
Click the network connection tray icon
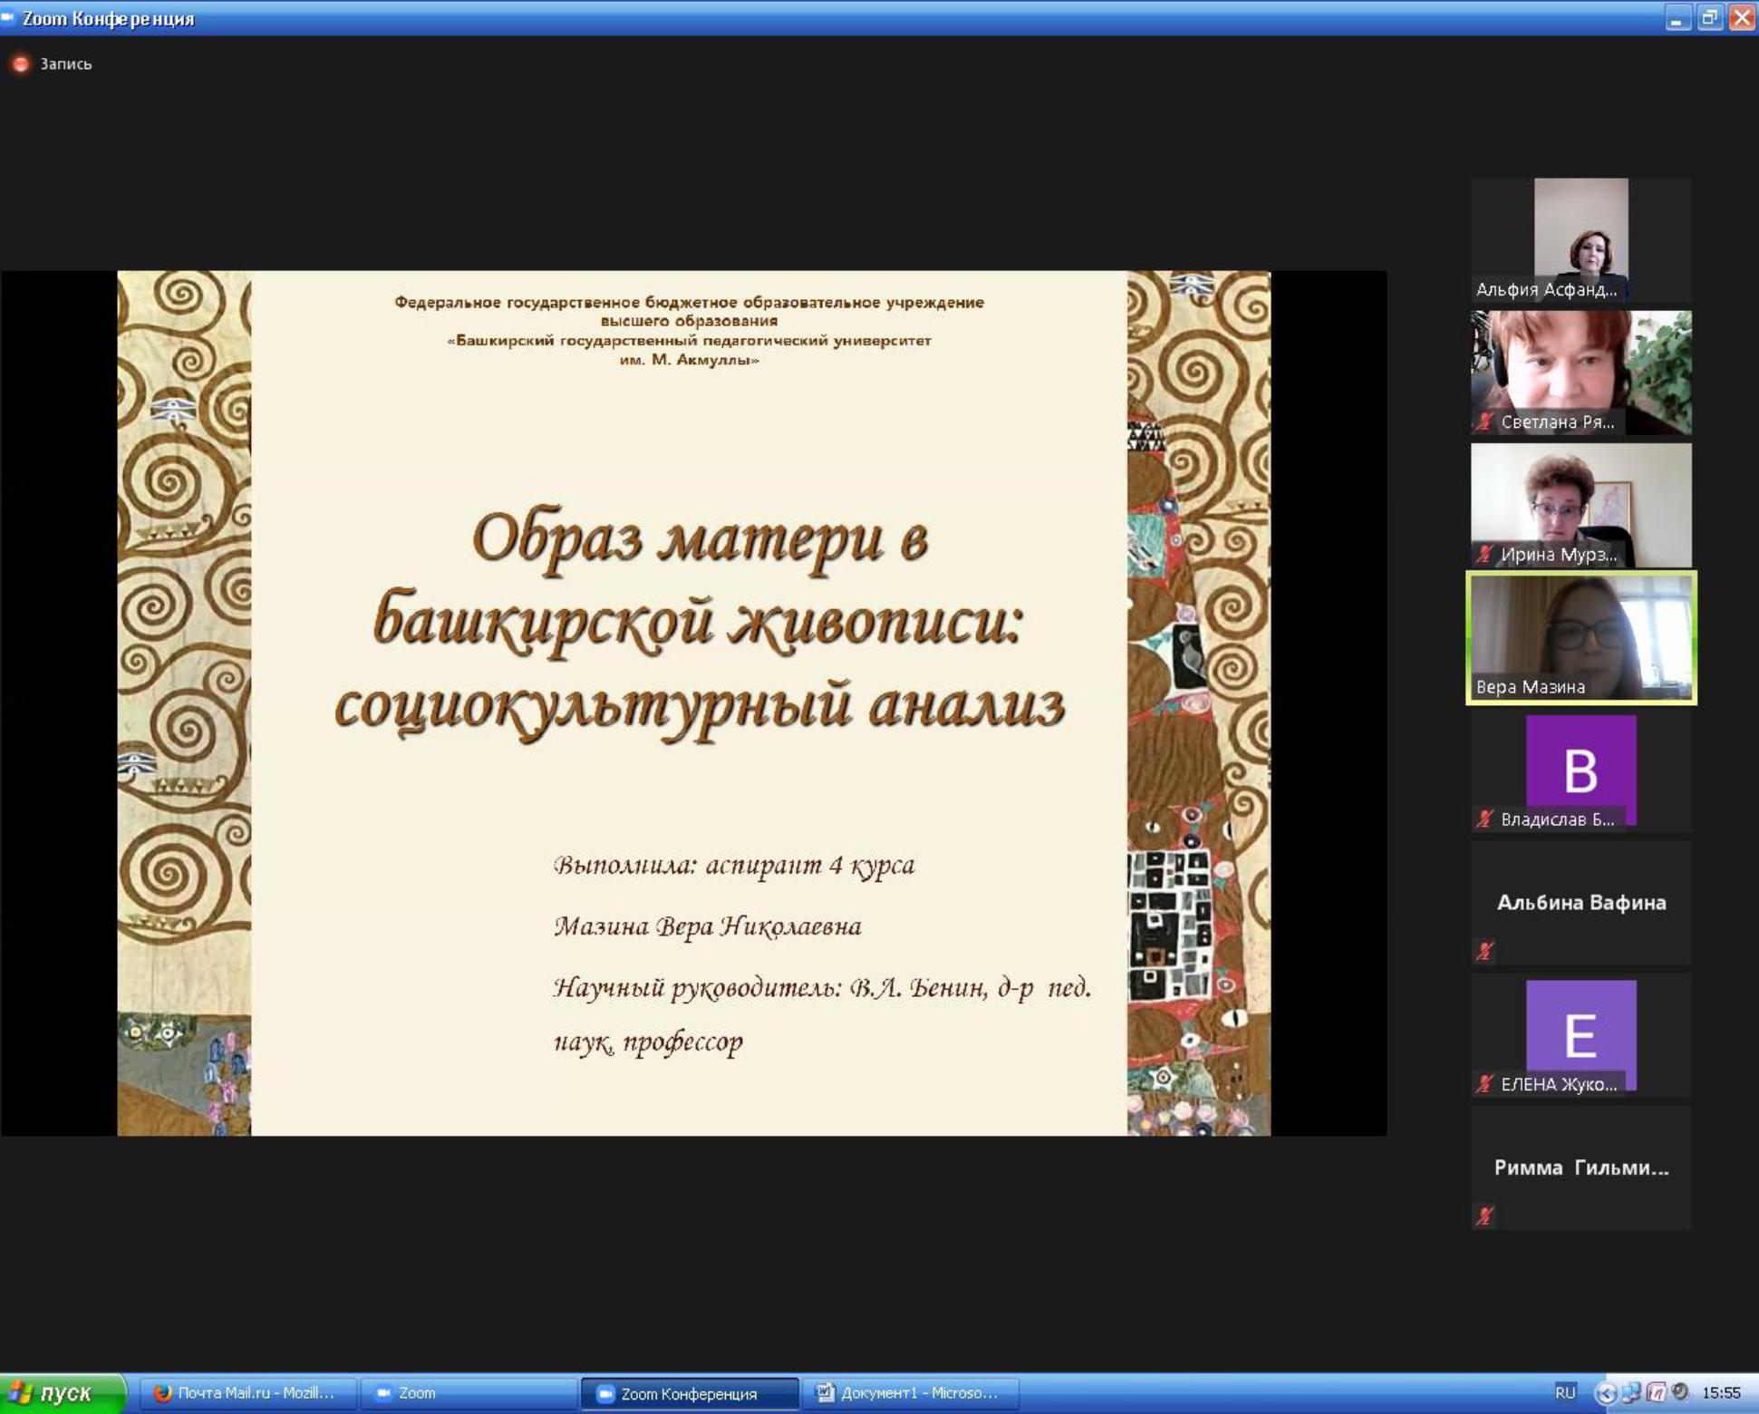coord(1631,1392)
